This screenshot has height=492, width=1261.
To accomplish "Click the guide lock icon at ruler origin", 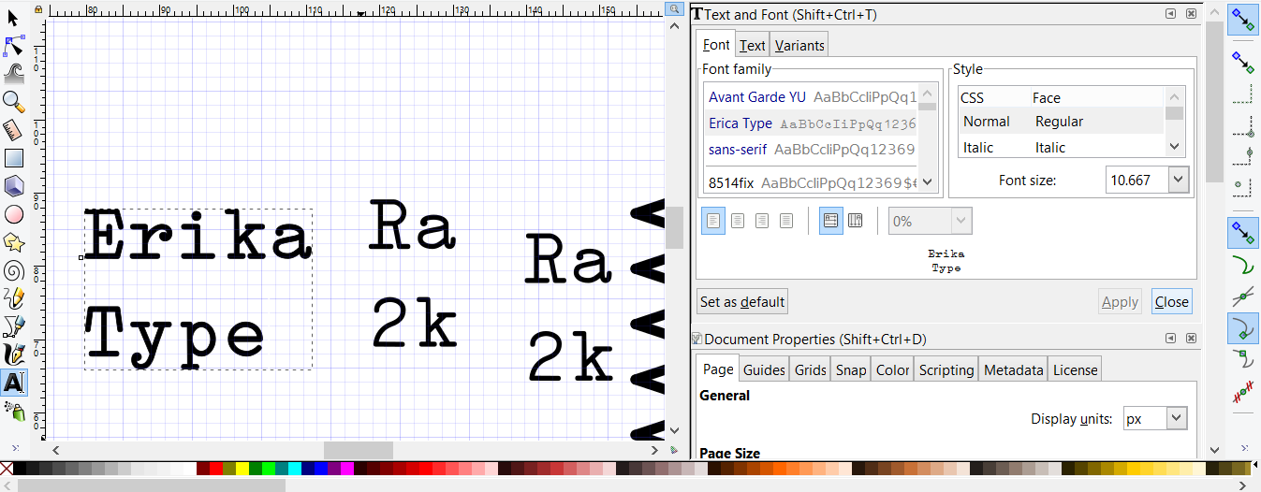I will point(40,9).
